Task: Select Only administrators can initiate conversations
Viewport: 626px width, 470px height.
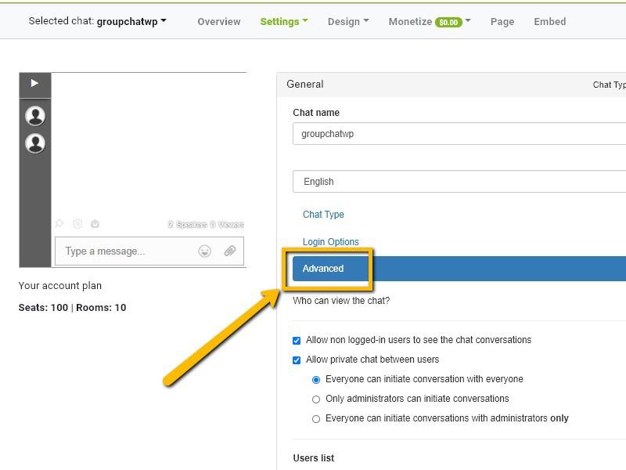Action: (316, 399)
